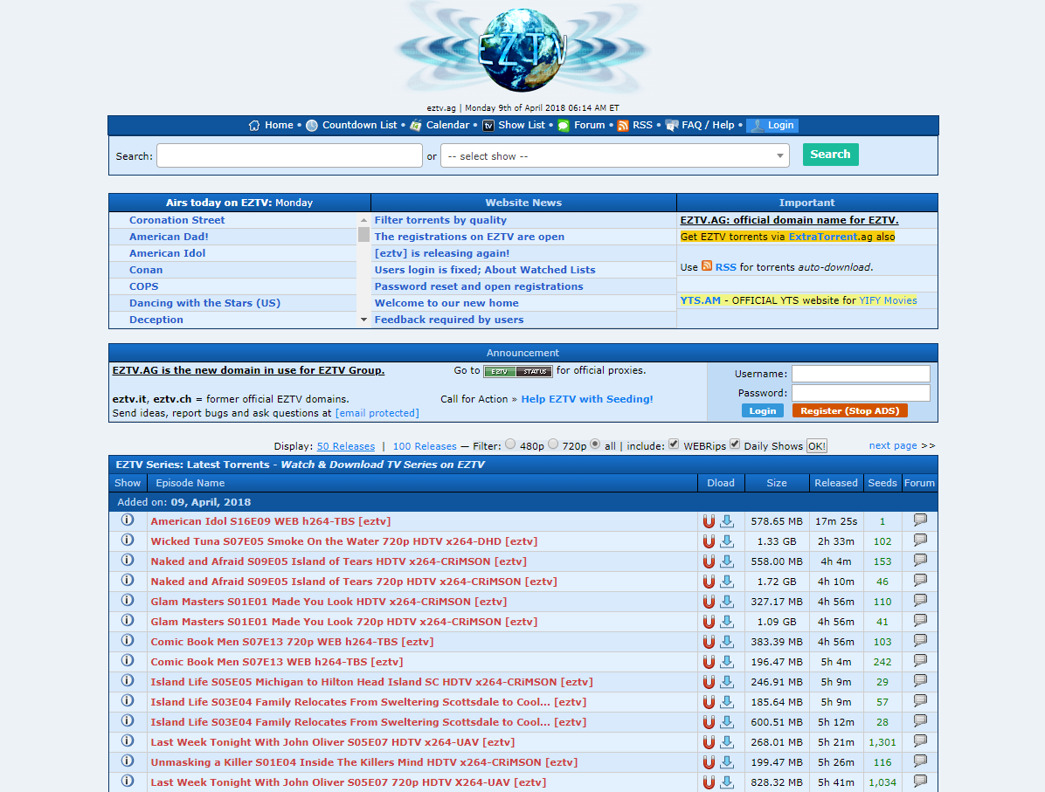The height and width of the screenshot is (792, 1045).
Task: Open magnet link for Naked and Afraid 1.72 GB
Action: 709,582
